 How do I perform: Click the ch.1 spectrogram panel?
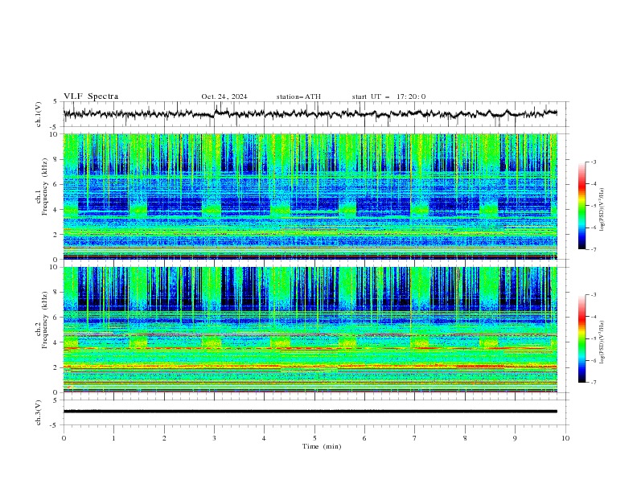pos(310,196)
